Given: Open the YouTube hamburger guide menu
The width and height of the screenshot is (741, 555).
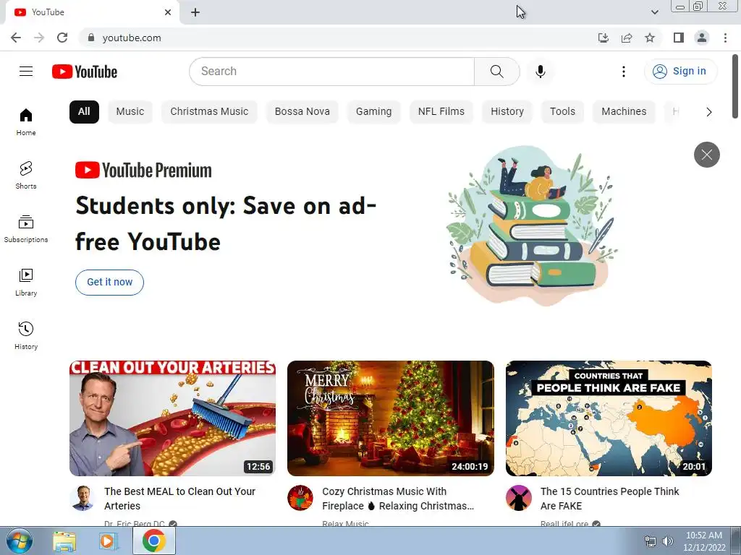Looking at the screenshot, I should (x=26, y=72).
